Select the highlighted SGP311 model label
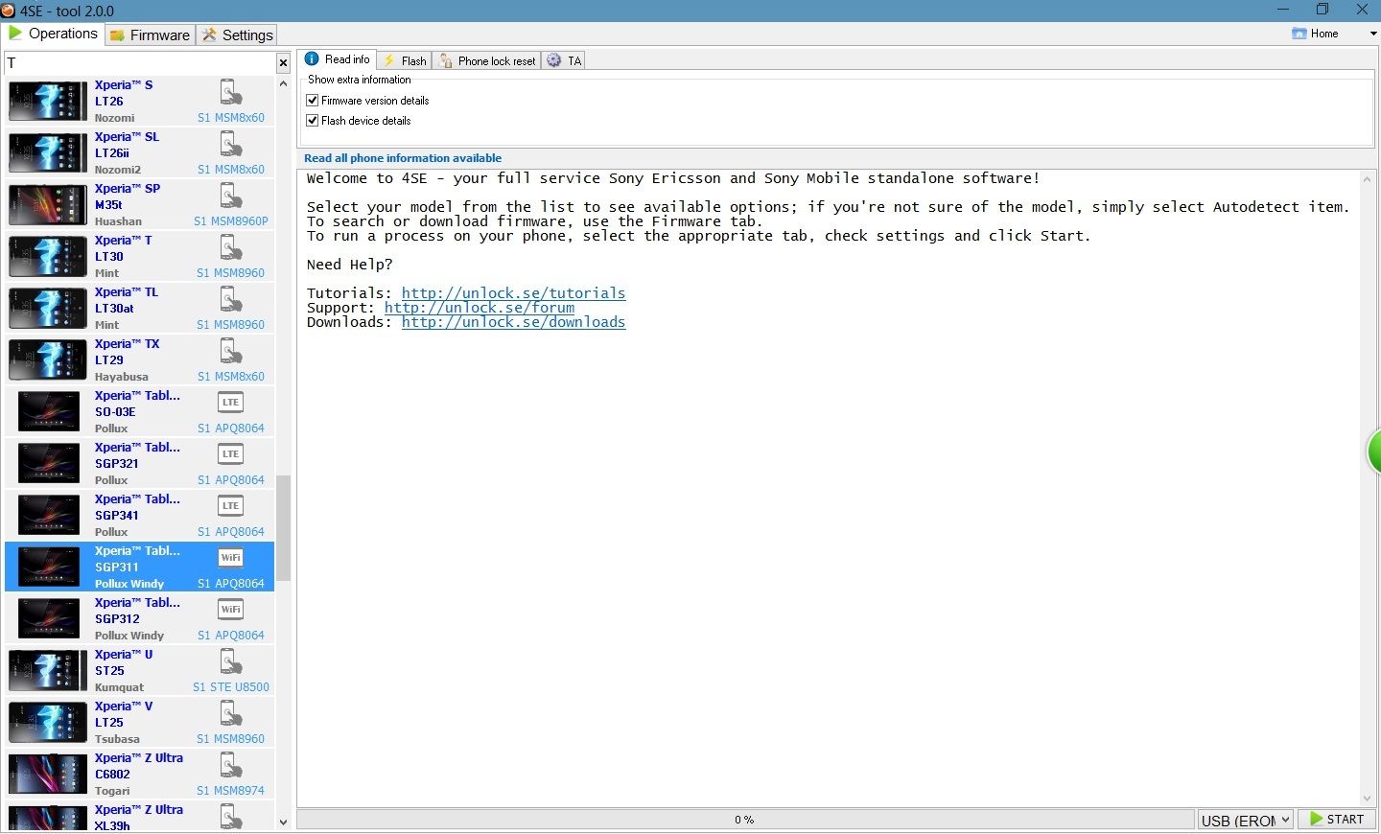 point(116,568)
